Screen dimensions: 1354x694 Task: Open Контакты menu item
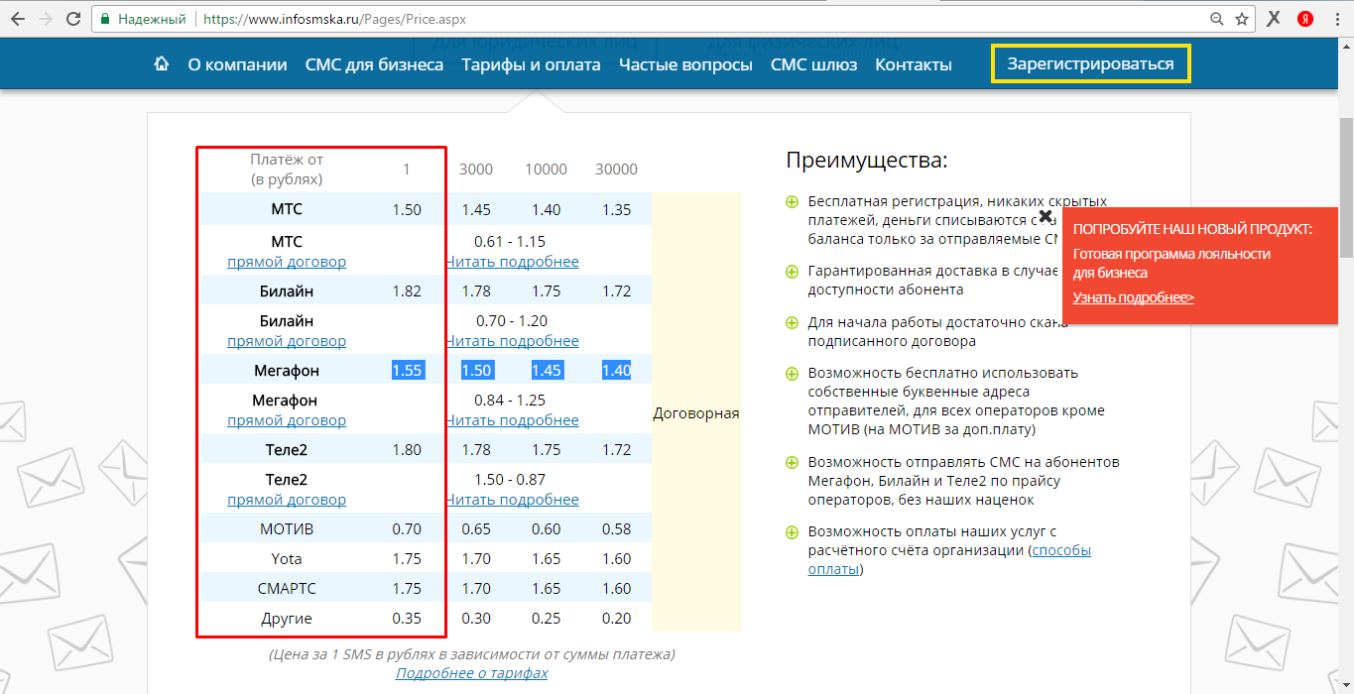point(914,64)
